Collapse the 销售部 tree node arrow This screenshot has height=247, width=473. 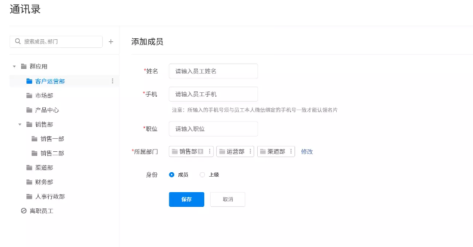tap(20, 124)
